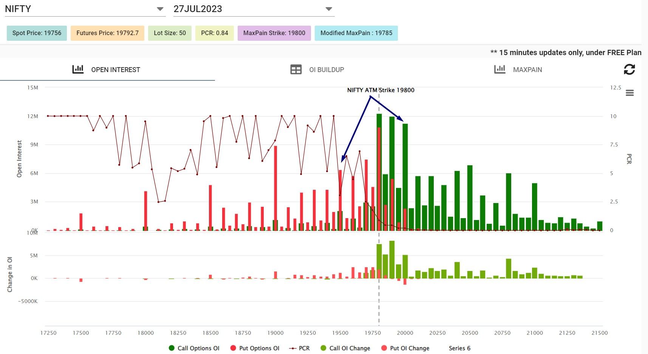648x354 pixels.
Task: Click the green call OI bar at 20000
Action: [x=405, y=177]
